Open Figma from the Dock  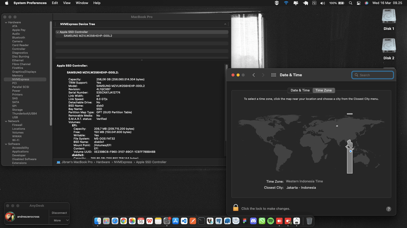tap(245, 221)
